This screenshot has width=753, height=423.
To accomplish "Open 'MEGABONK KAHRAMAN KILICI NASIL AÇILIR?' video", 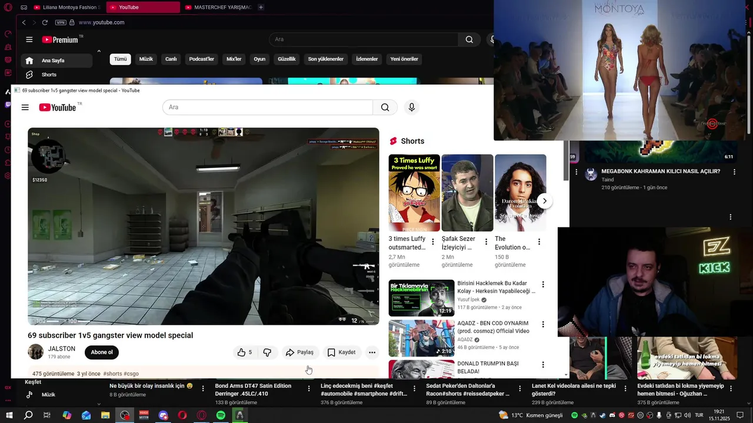I will pos(661,172).
